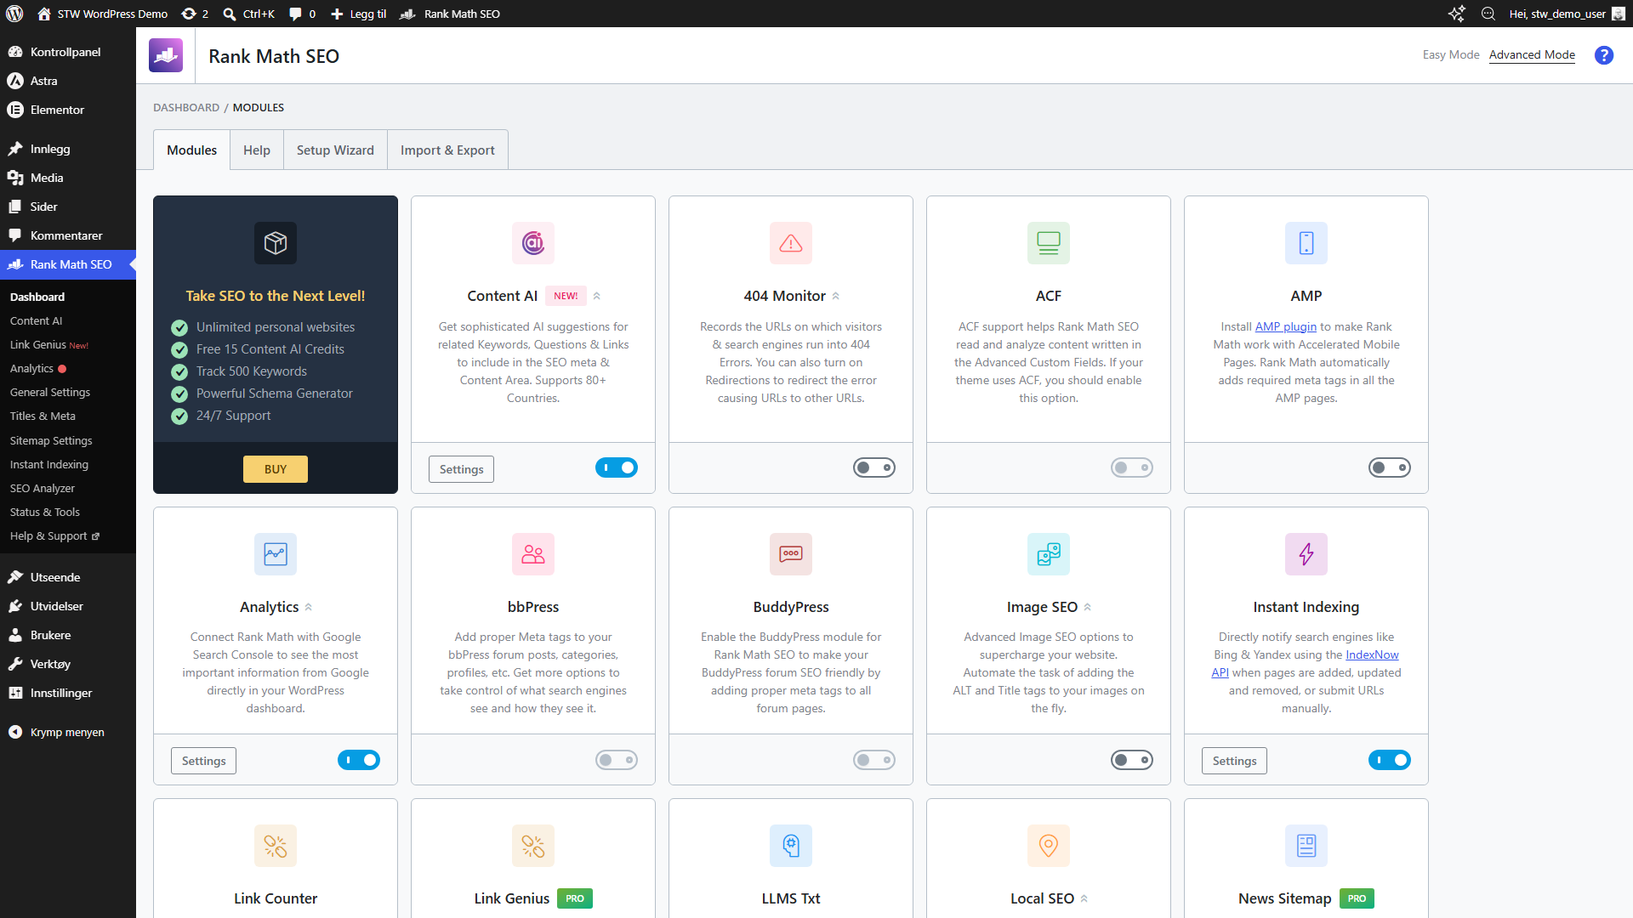Click the Link Counter module icon
Viewport: 1633px width, 918px height.
pos(276,846)
